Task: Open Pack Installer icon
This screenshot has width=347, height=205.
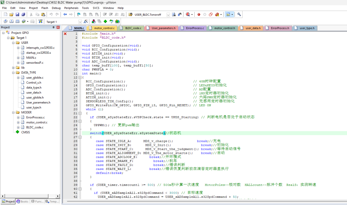Action: click(117, 22)
